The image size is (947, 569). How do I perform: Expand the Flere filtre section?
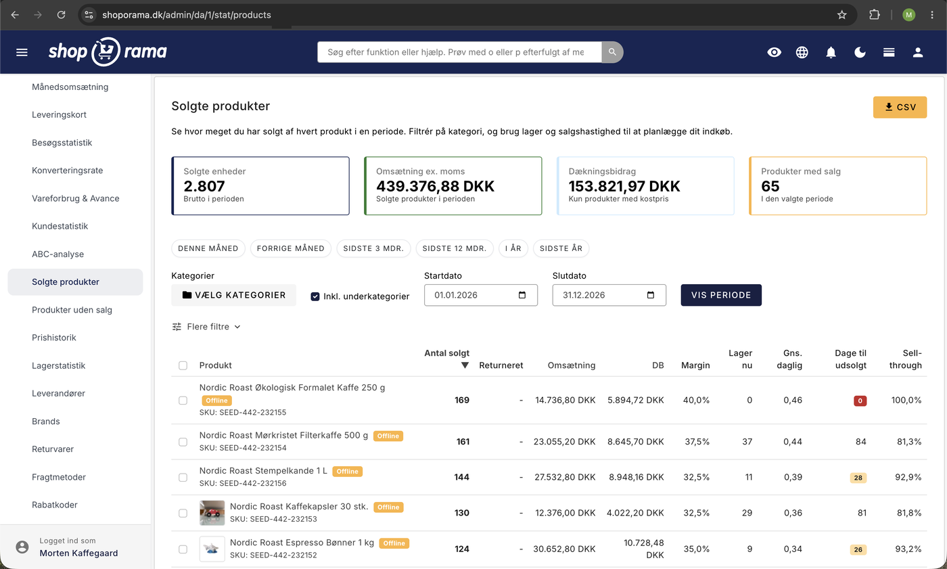click(x=206, y=327)
